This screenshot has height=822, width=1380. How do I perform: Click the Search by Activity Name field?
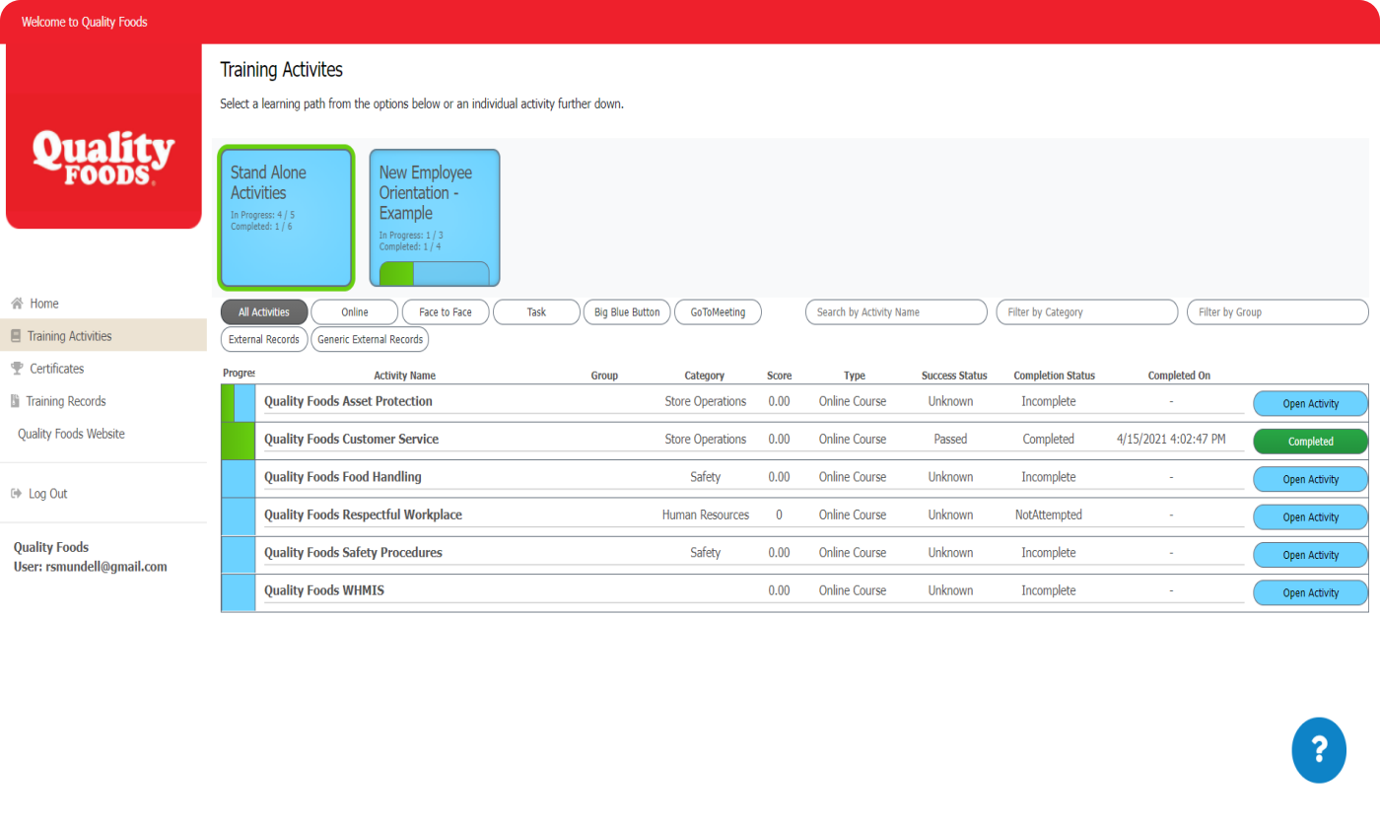point(896,312)
